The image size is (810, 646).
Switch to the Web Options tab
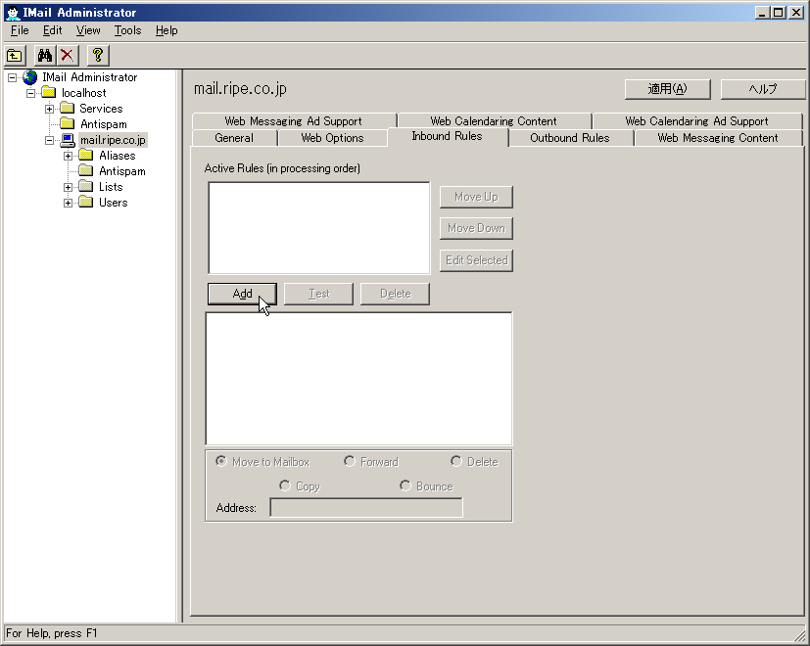tap(332, 138)
